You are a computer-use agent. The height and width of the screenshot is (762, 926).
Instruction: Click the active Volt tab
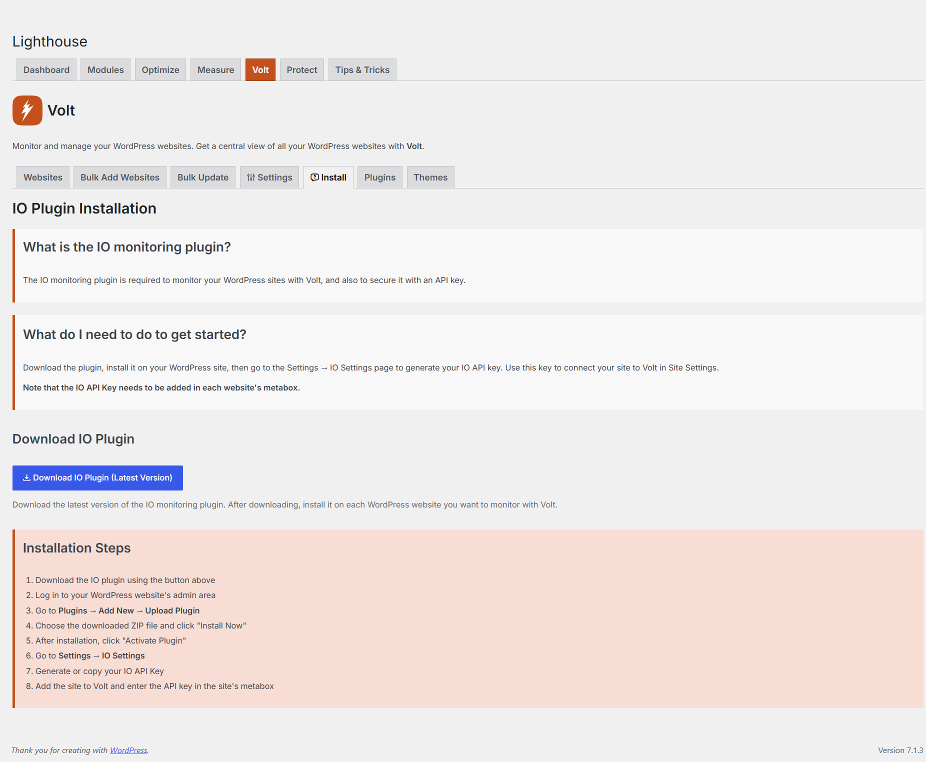tap(260, 70)
